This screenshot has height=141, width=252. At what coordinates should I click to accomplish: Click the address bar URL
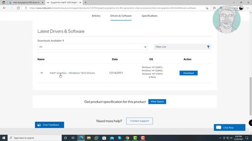coord(113,8)
